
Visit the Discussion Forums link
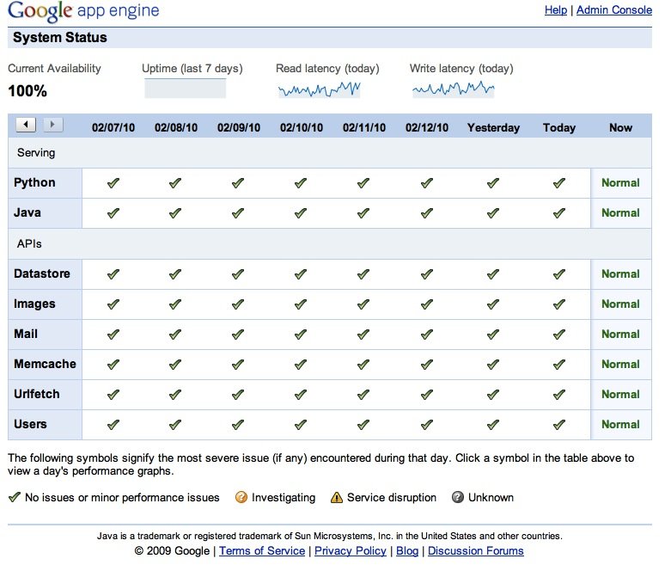475,551
